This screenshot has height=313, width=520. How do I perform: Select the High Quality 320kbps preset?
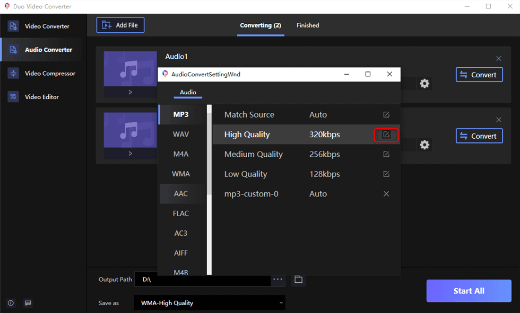[306, 135]
